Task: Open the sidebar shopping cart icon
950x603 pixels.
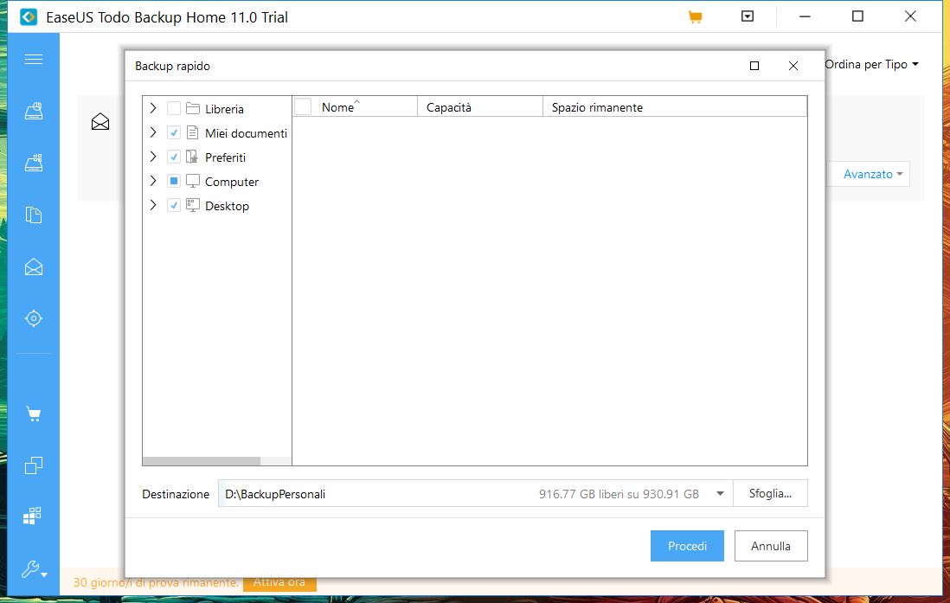Action: coord(34,414)
